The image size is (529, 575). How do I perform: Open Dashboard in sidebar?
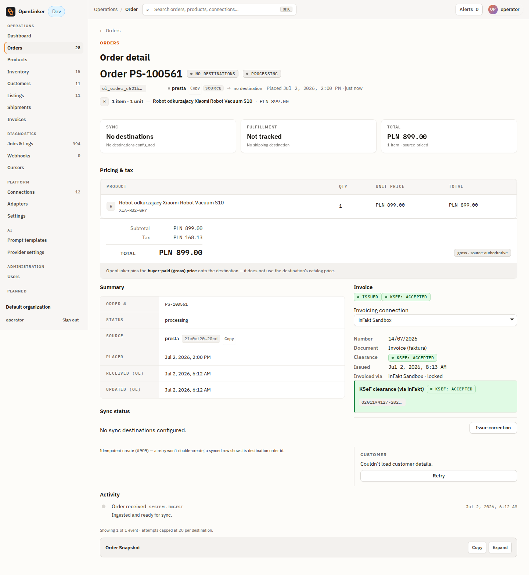point(44,36)
